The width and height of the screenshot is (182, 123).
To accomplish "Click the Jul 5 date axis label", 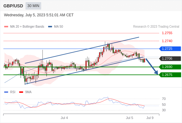I will (130, 118).
